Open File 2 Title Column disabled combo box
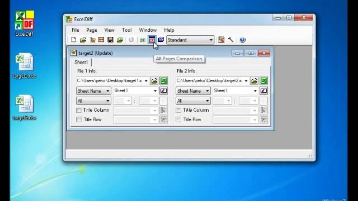The width and height of the screenshot is (358, 201). pyautogui.click(x=235, y=111)
